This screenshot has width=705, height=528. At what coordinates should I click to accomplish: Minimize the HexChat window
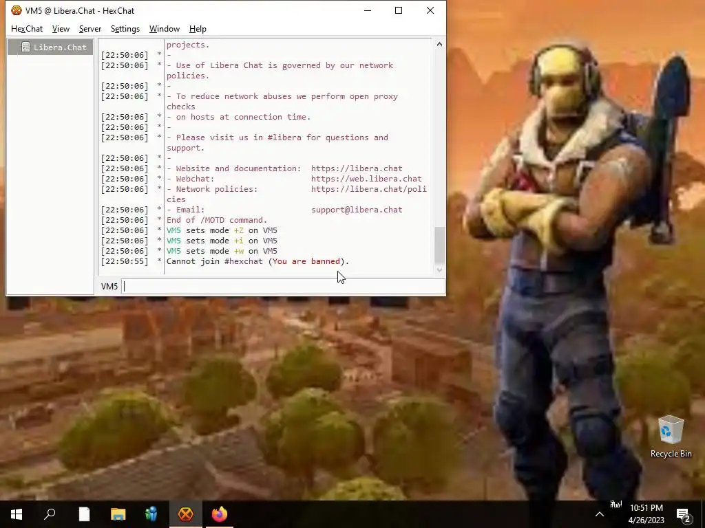pos(368,10)
